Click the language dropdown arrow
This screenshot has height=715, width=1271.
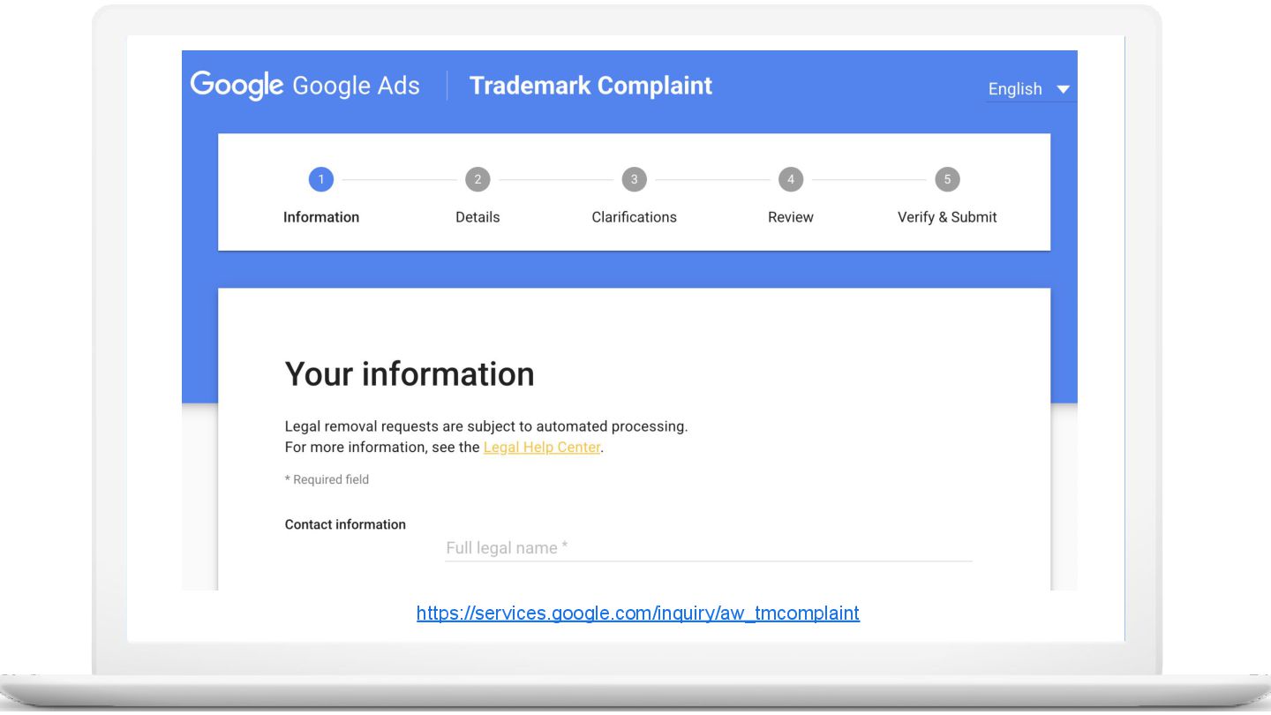pyautogui.click(x=1064, y=89)
